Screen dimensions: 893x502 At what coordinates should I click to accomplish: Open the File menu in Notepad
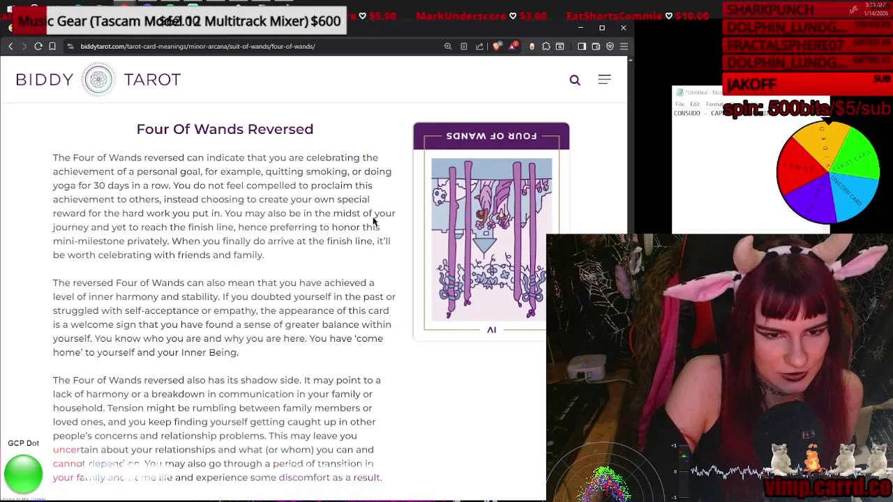click(x=679, y=104)
